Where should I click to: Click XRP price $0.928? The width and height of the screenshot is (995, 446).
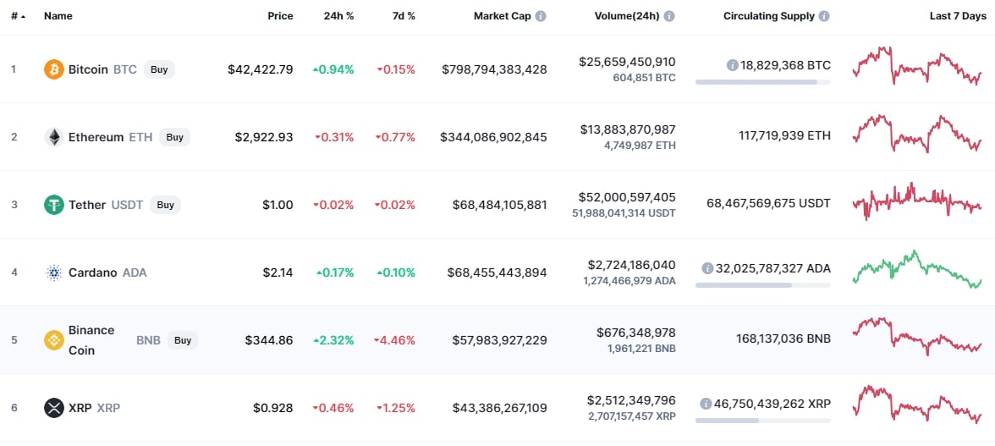coord(273,407)
